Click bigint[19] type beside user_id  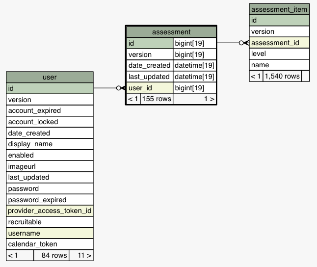point(195,88)
